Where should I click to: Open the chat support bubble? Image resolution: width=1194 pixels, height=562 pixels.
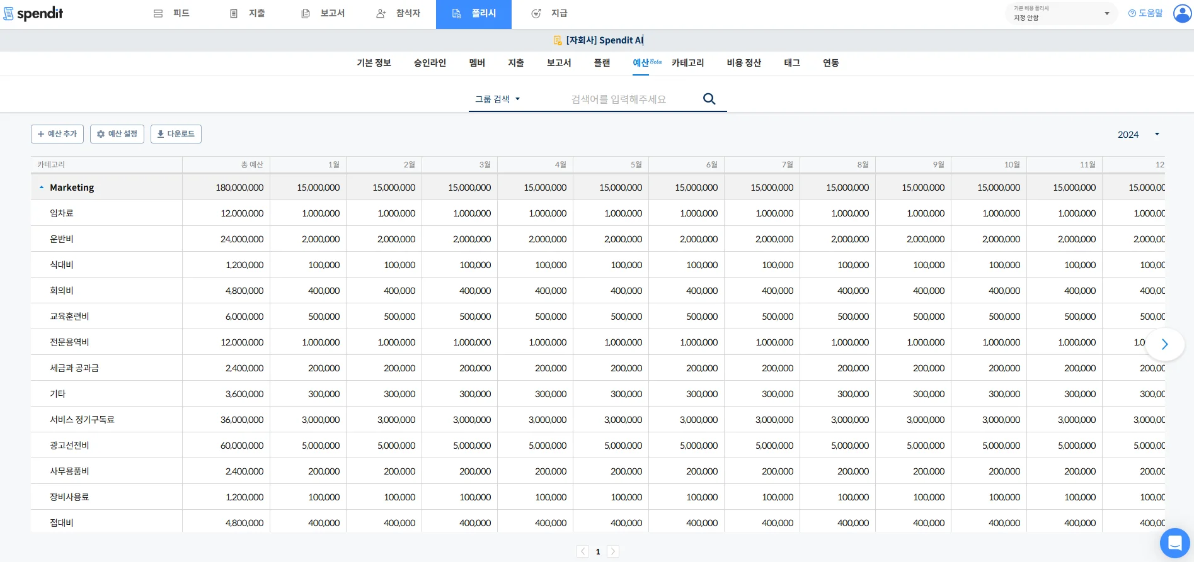(1174, 542)
